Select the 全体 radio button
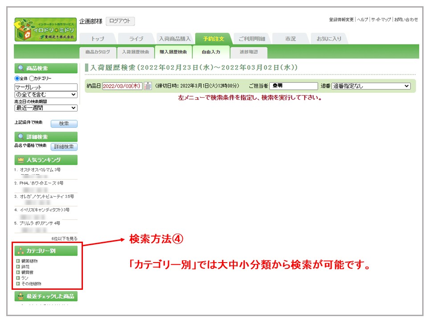Viewport: 428px width, 321px height. point(17,78)
